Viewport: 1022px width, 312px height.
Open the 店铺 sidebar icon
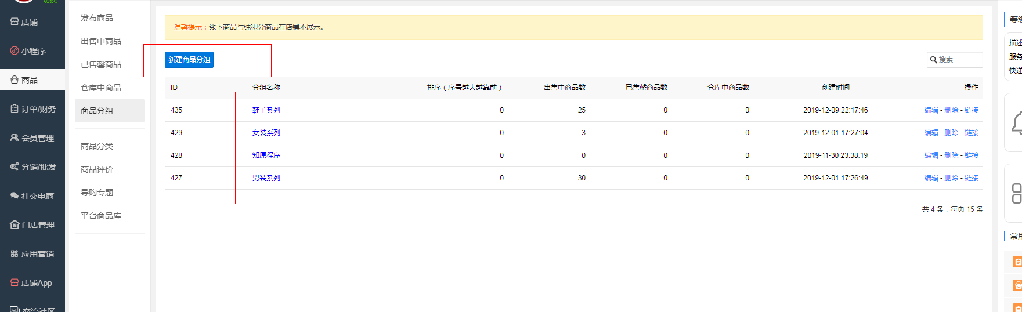(x=15, y=21)
